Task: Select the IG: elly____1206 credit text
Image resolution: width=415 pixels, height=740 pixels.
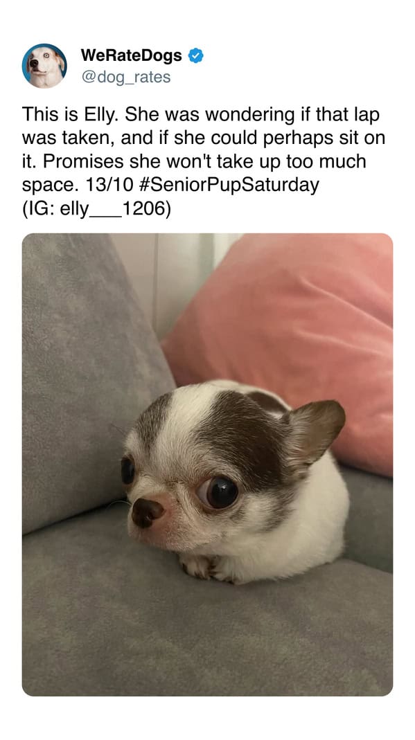Action: click(97, 208)
